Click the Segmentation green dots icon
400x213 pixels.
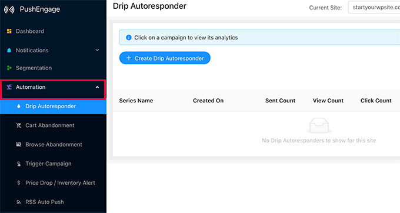pos(9,68)
